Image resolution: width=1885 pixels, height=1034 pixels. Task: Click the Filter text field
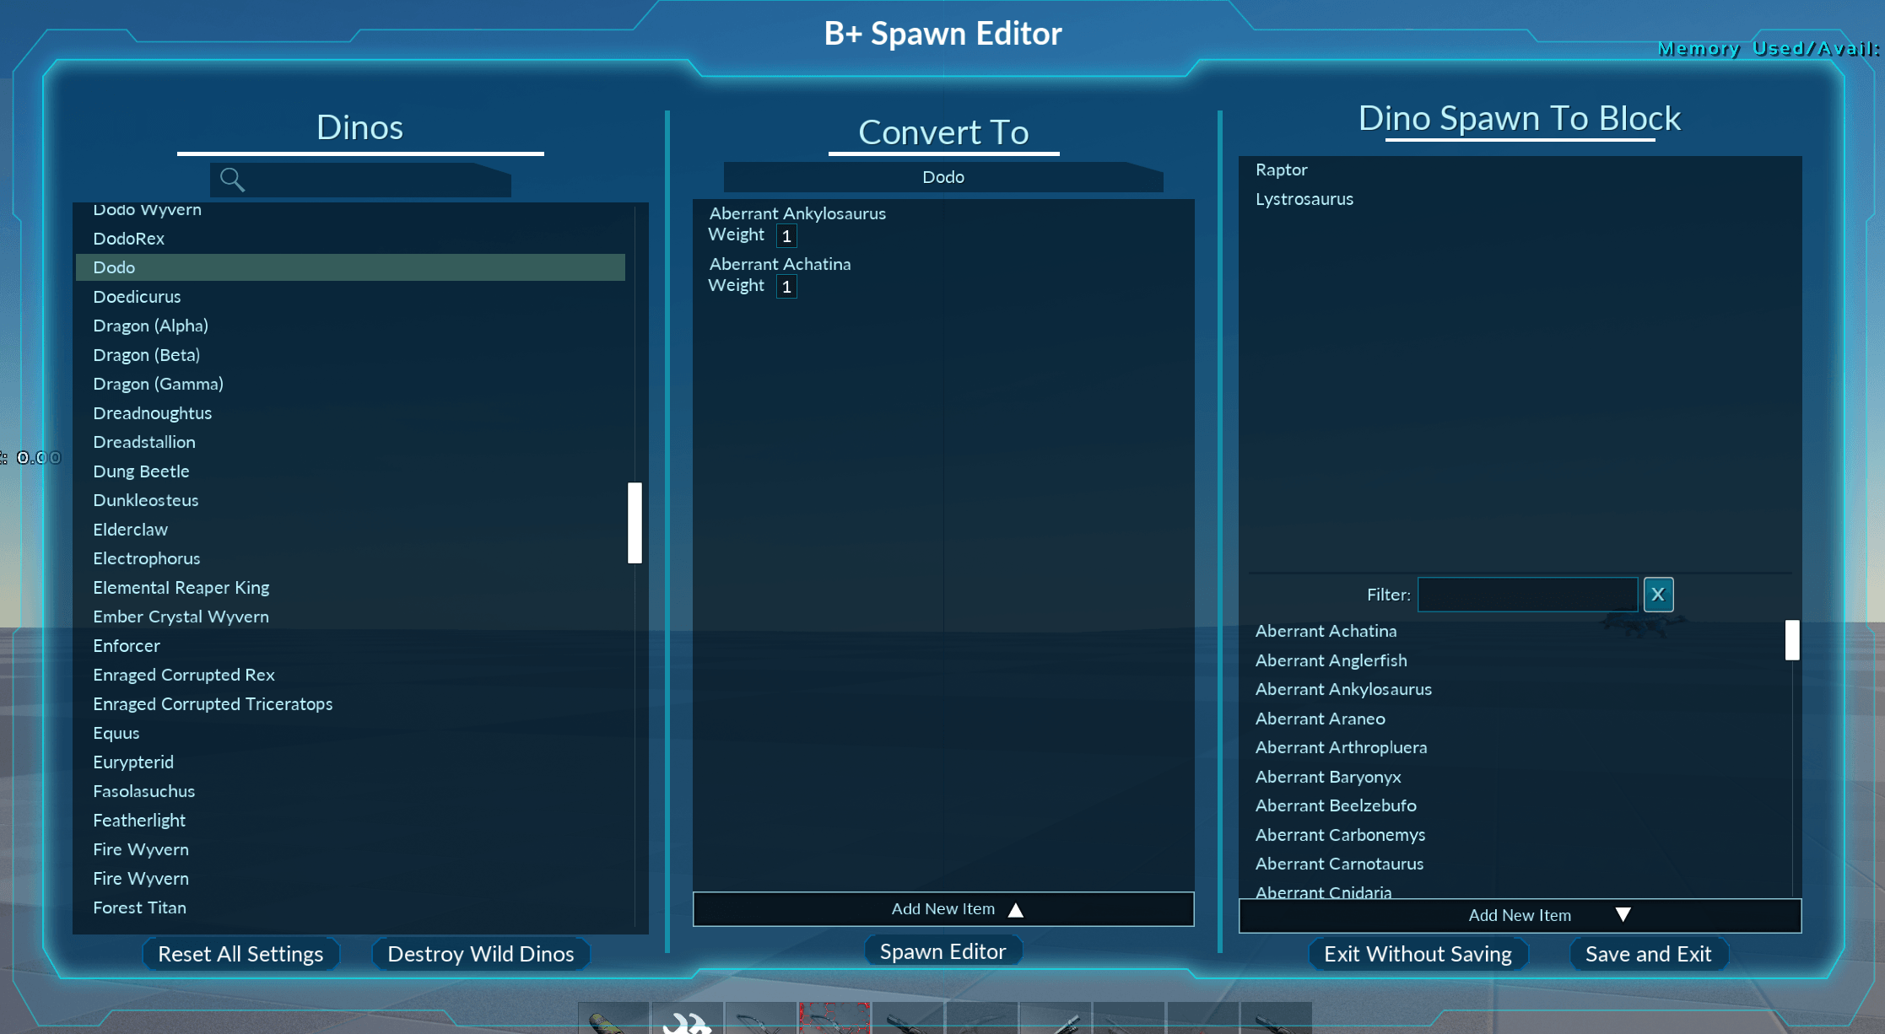(x=1527, y=595)
